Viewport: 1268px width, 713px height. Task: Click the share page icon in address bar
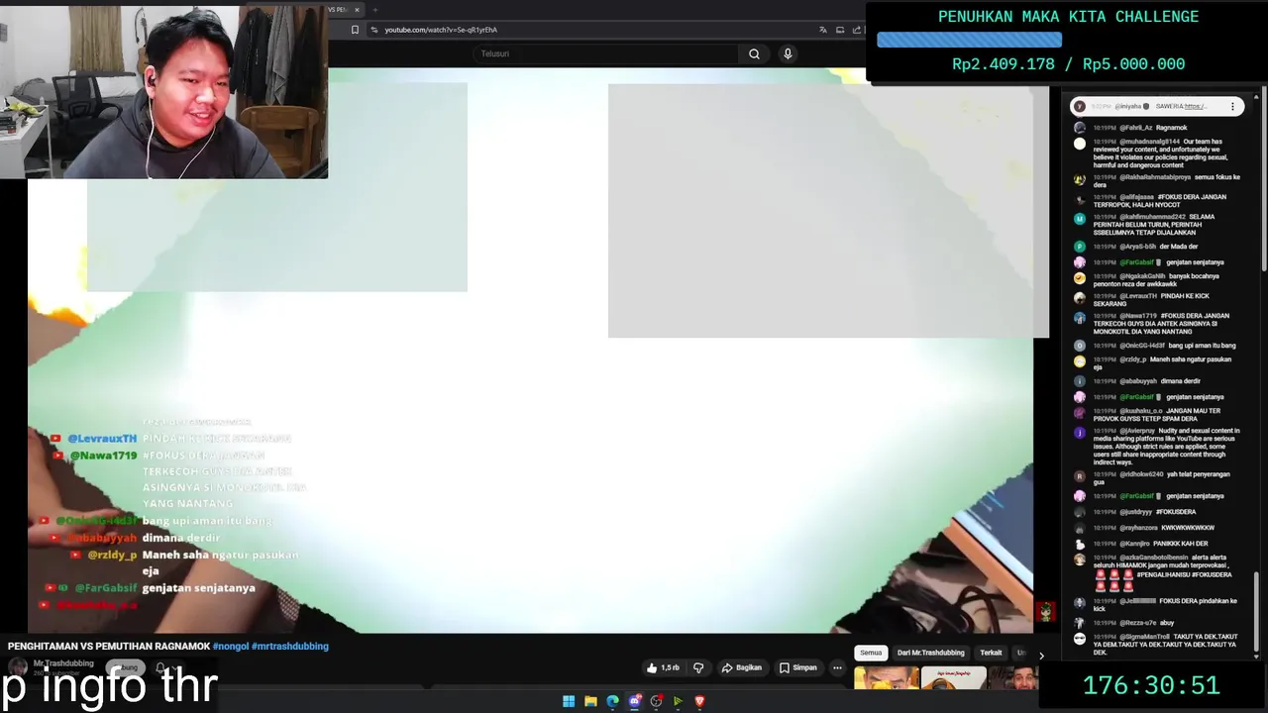point(857,30)
